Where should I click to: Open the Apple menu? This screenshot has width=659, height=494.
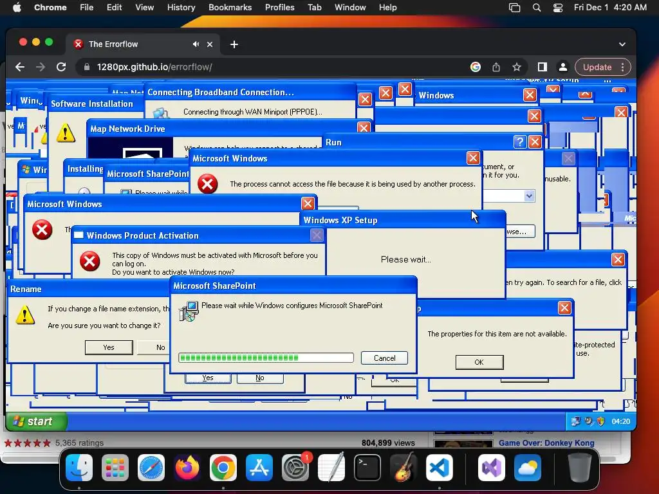click(17, 8)
